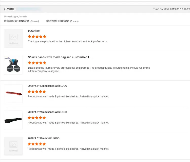Screen dimensions: 190x162
Task: Click the star rating for 2080*4.5*32mm with LOGO
Action: tap(37, 144)
